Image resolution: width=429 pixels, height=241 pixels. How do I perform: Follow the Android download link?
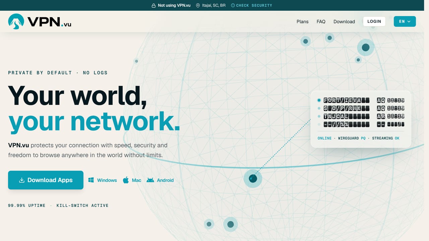click(160, 180)
